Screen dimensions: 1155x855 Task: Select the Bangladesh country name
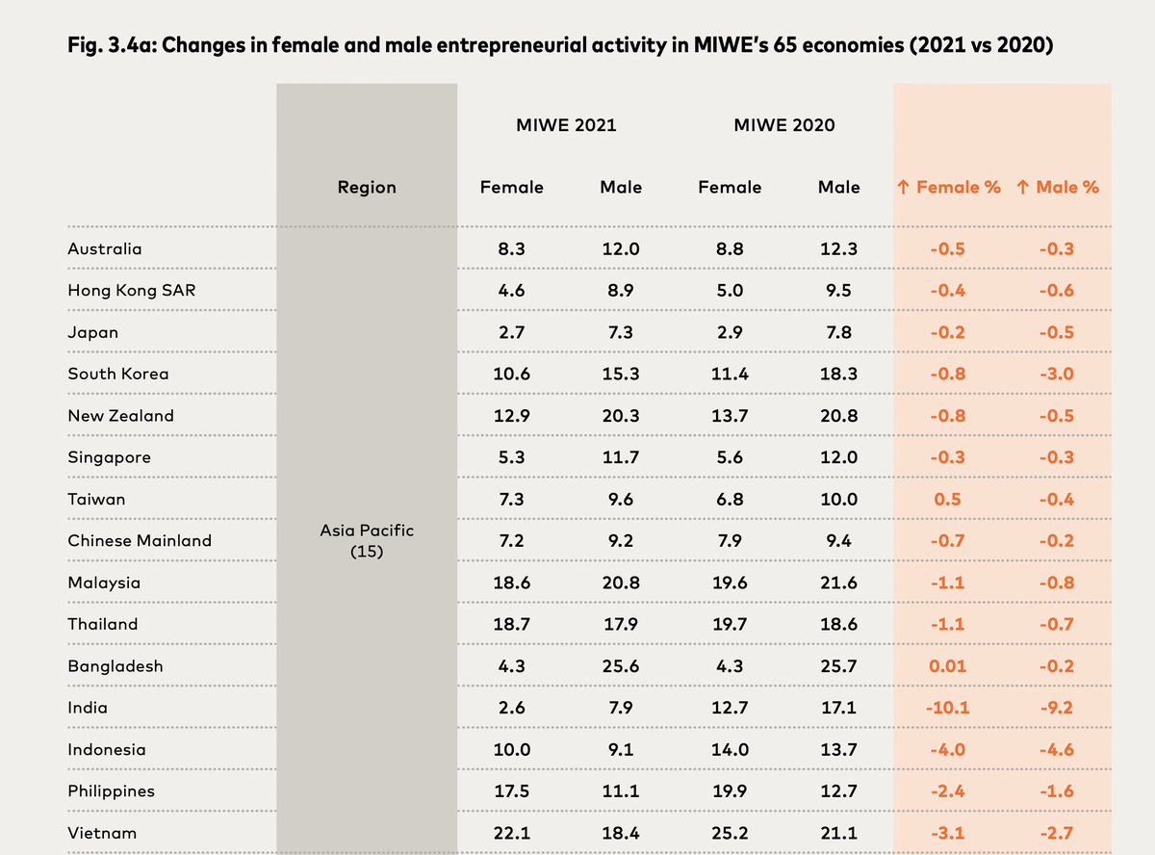[x=115, y=666]
